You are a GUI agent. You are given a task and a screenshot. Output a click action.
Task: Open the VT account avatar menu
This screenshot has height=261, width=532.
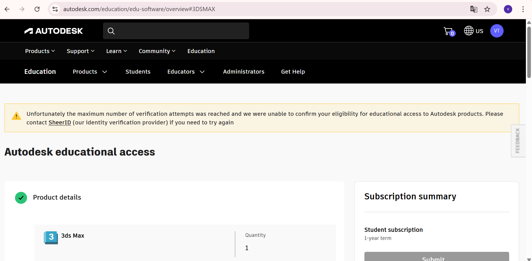497,31
